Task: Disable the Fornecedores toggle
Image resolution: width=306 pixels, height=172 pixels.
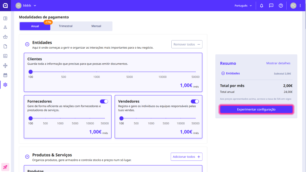Action: click(104, 101)
